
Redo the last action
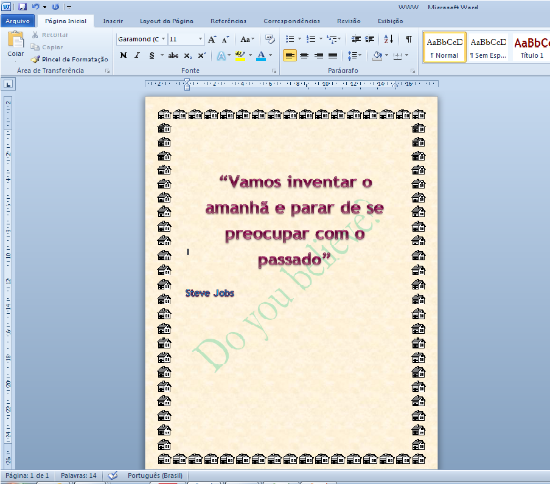55,7
